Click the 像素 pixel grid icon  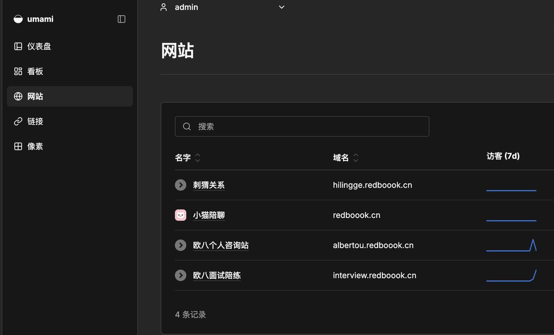(x=18, y=146)
